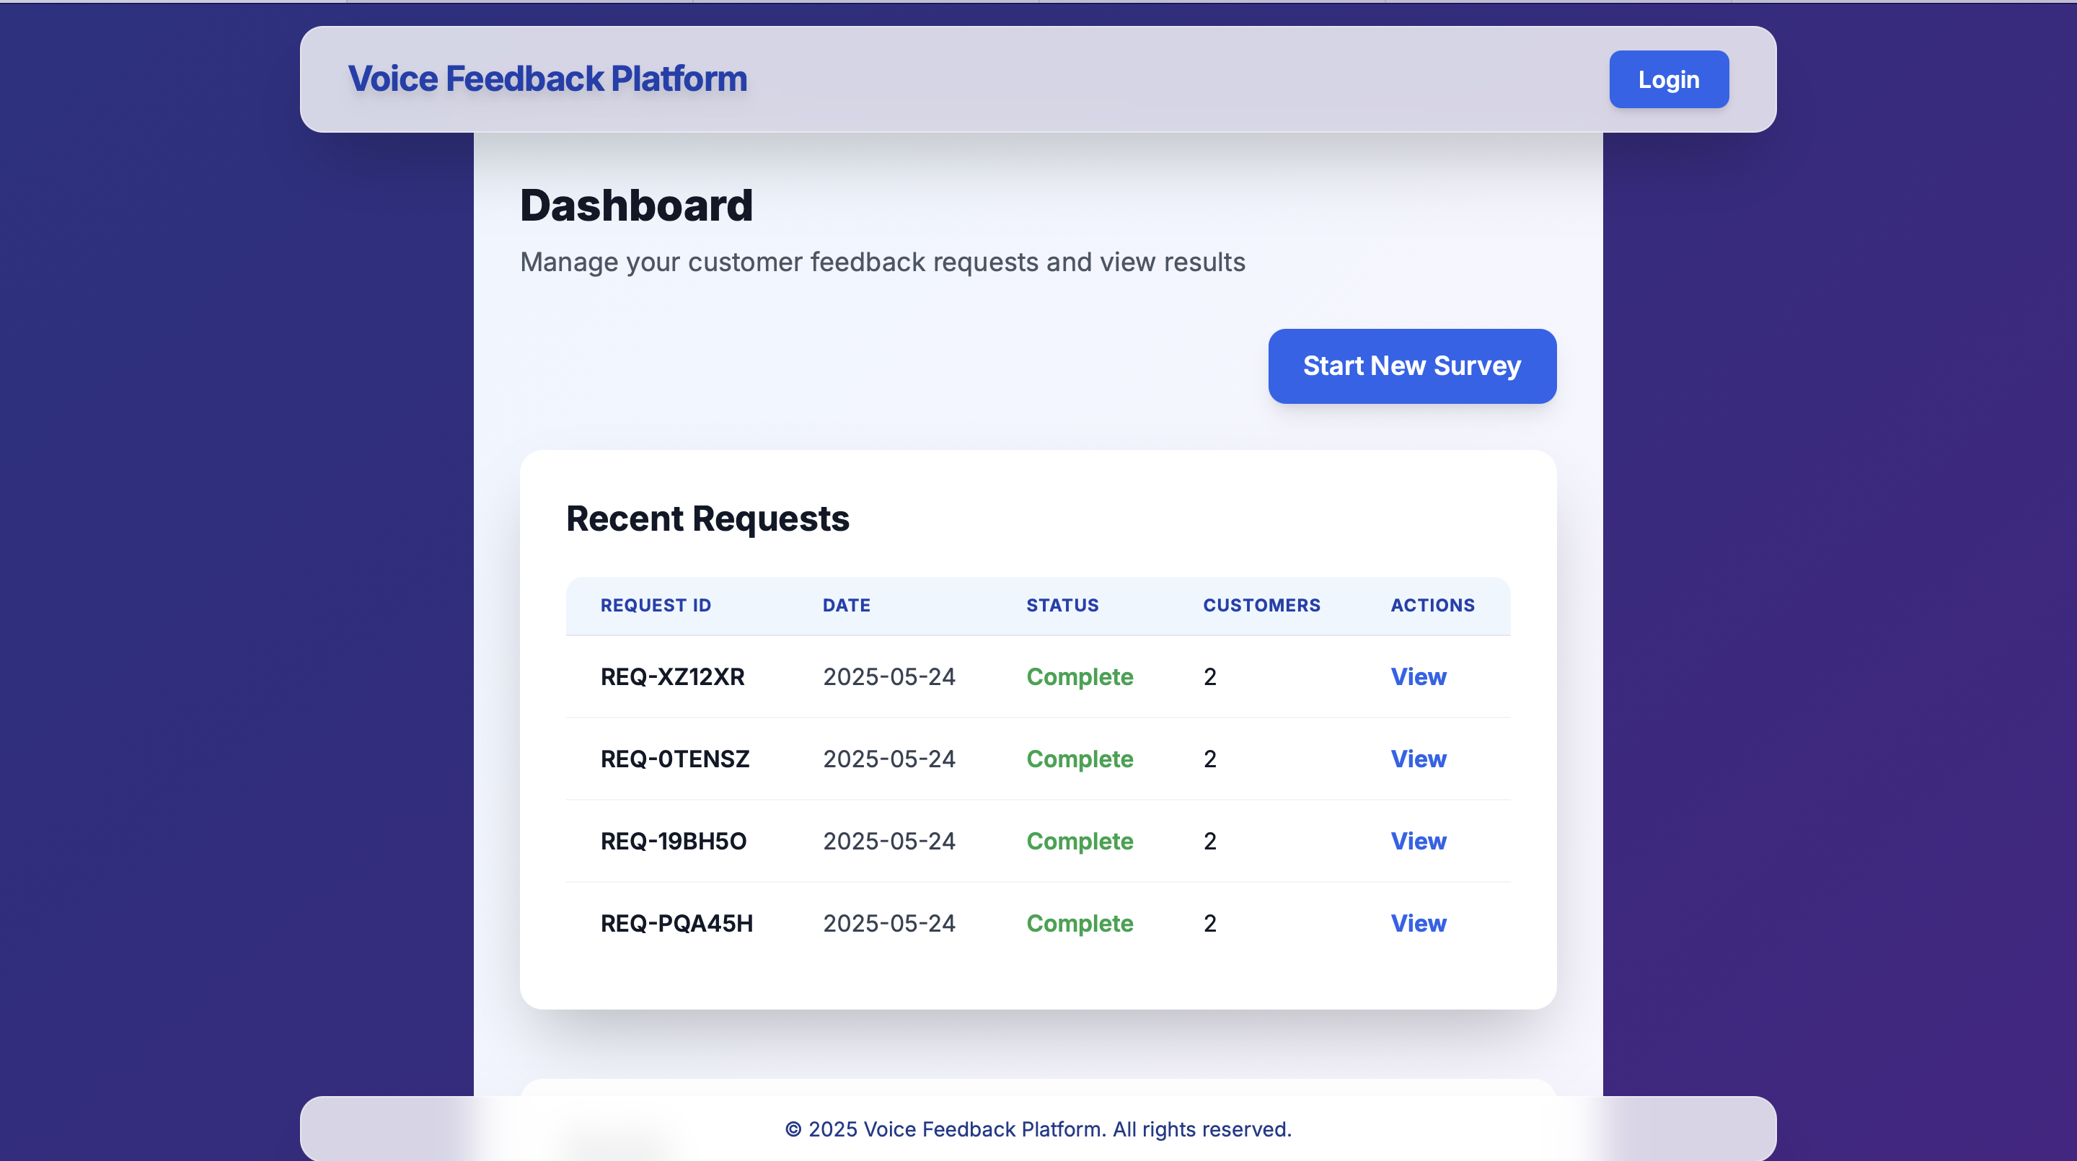The image size is (2077, 1161).
Task: Click the date of REQ-0TENSZ row
Action: pos(888,759)
